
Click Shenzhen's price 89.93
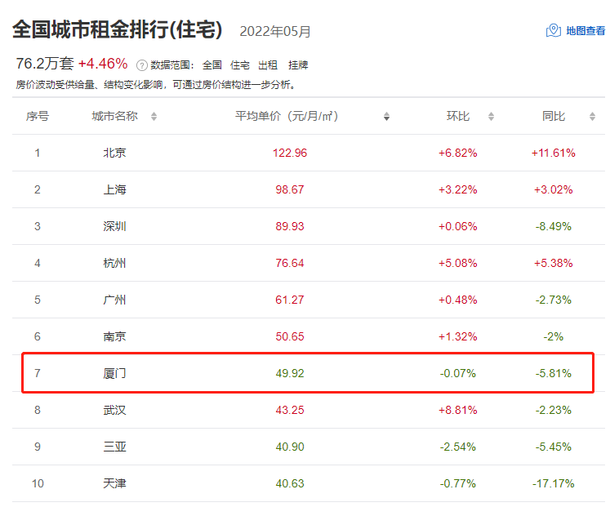click(x=290, y=226)
